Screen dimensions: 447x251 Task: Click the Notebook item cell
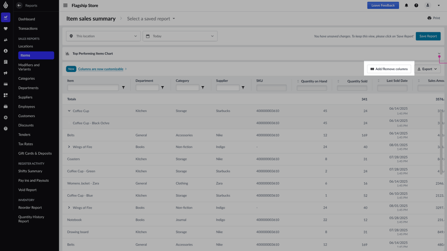(74, 220)
